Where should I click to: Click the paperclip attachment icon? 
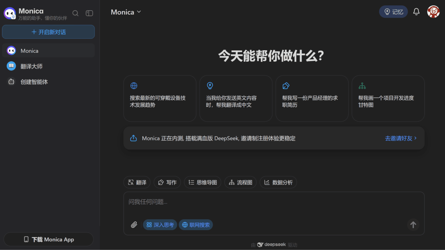134,225
